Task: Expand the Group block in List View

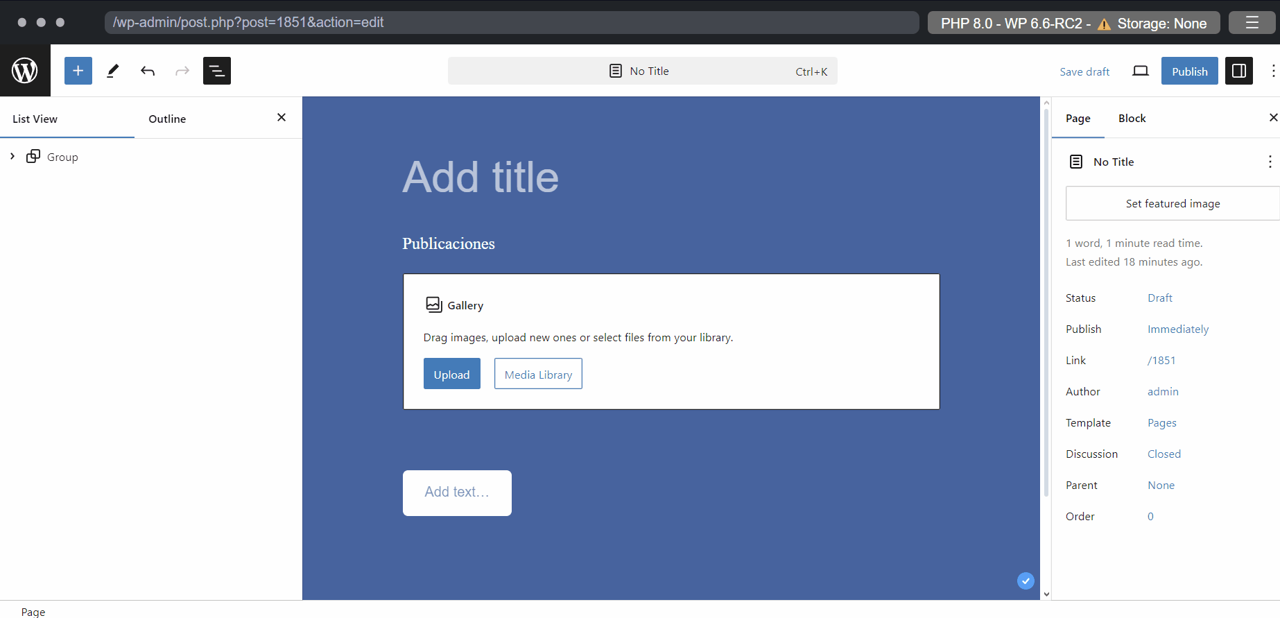Action: (x=12, y=157)
